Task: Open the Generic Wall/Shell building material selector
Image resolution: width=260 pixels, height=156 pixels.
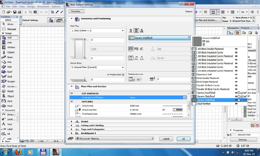Action: [159, 38]
